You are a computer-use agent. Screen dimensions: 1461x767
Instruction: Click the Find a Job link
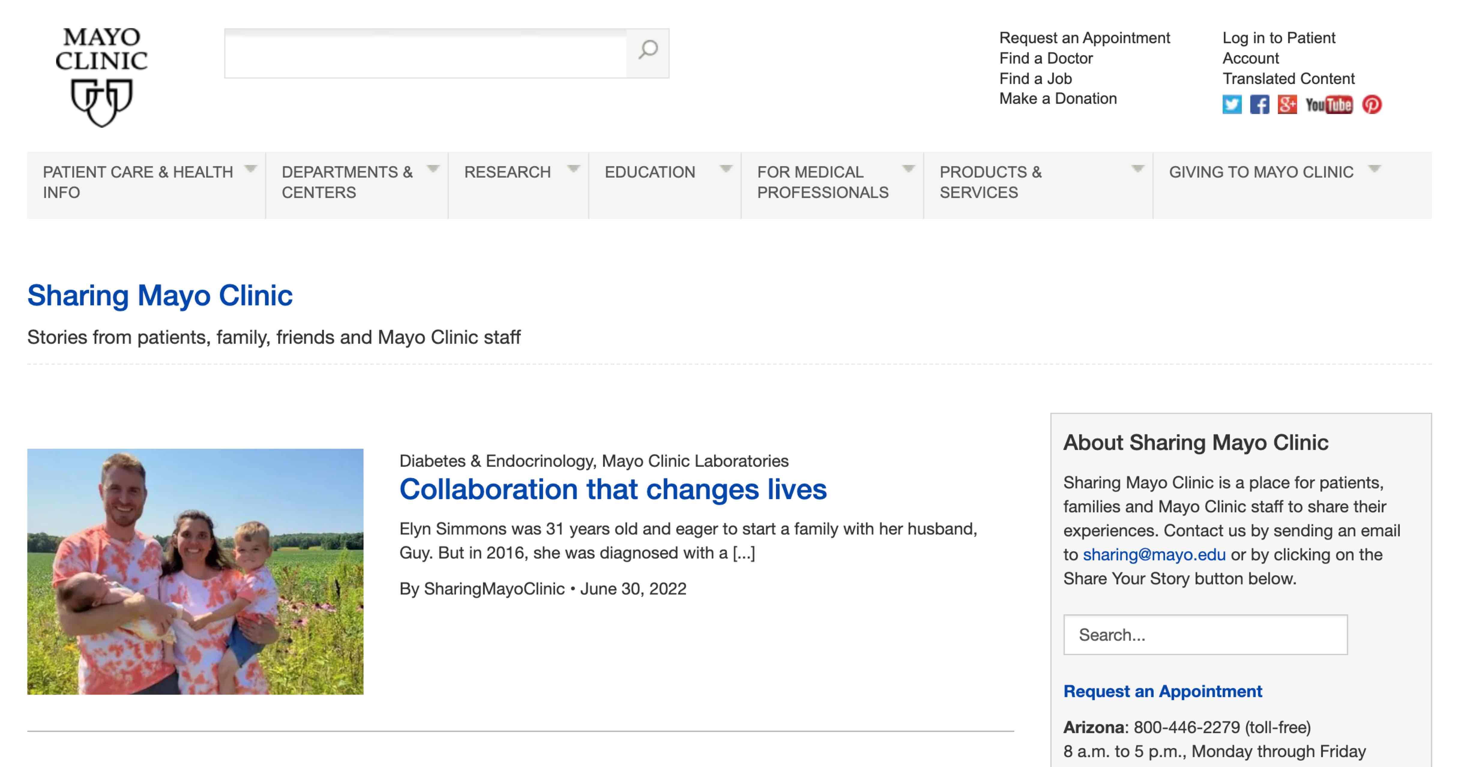coord(1035,78)
